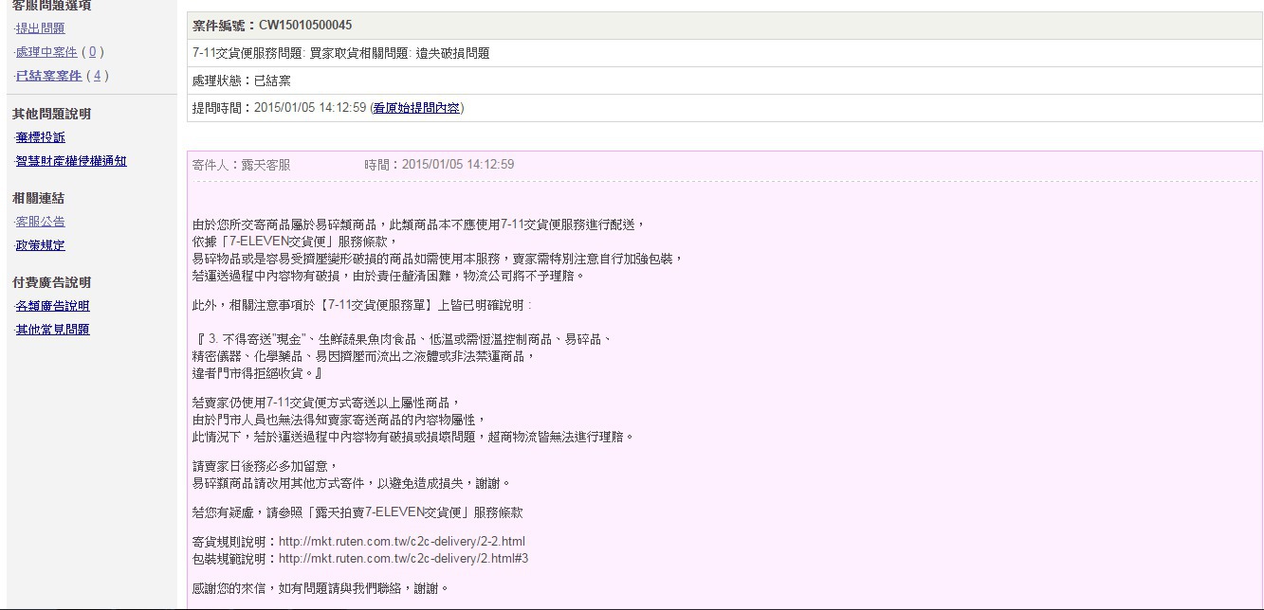Open the 已結案案件 list
The height and width of the screenshot is (610, 1264).
click(x=49, y=76)
